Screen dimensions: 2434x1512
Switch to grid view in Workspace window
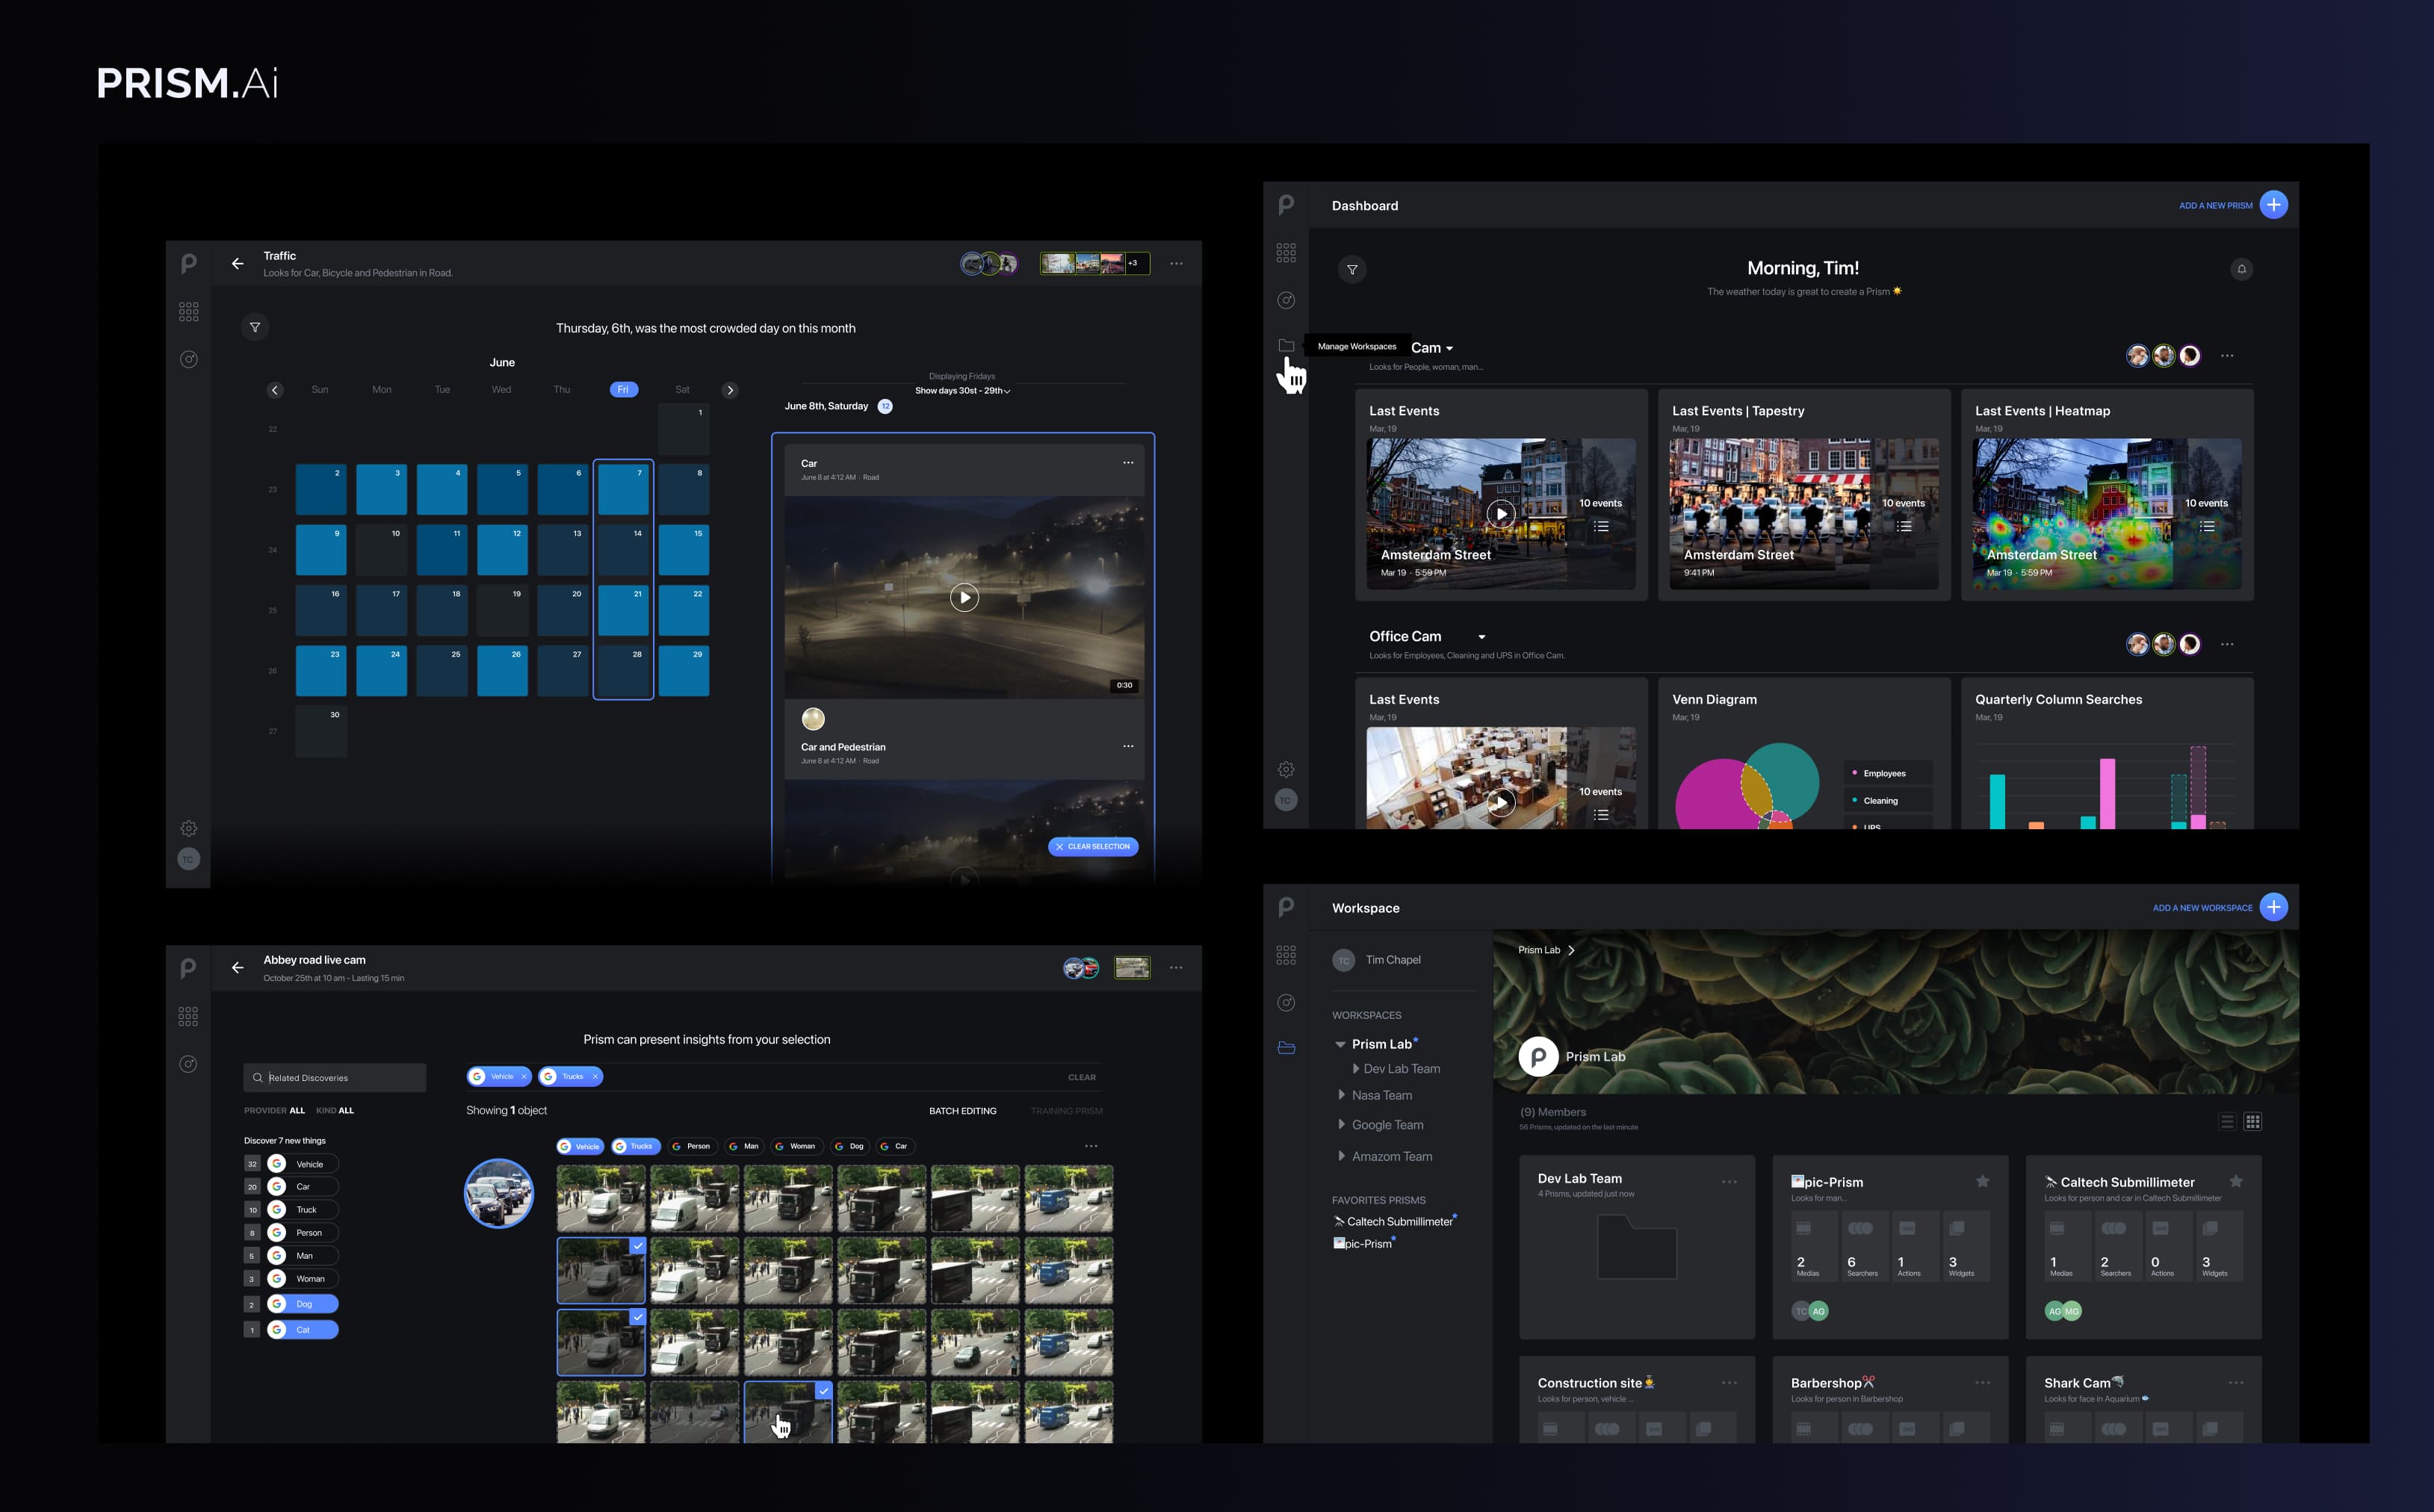click(2252, 1122)
